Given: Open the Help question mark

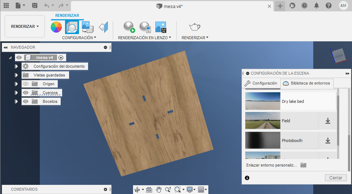Looking at the screenshot, I should [329, 5].
